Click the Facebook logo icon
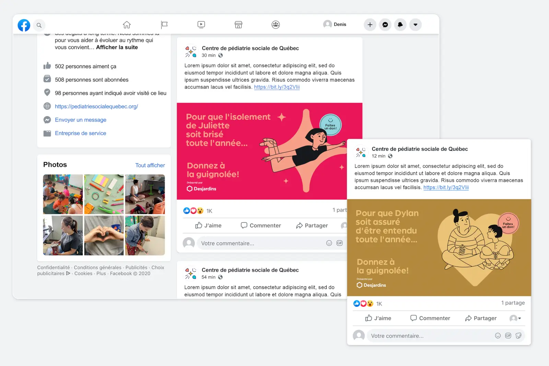 [x=24, y=25]
